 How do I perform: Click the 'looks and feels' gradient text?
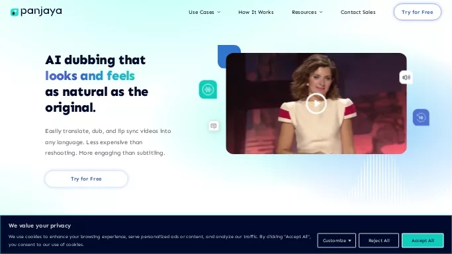90,76
